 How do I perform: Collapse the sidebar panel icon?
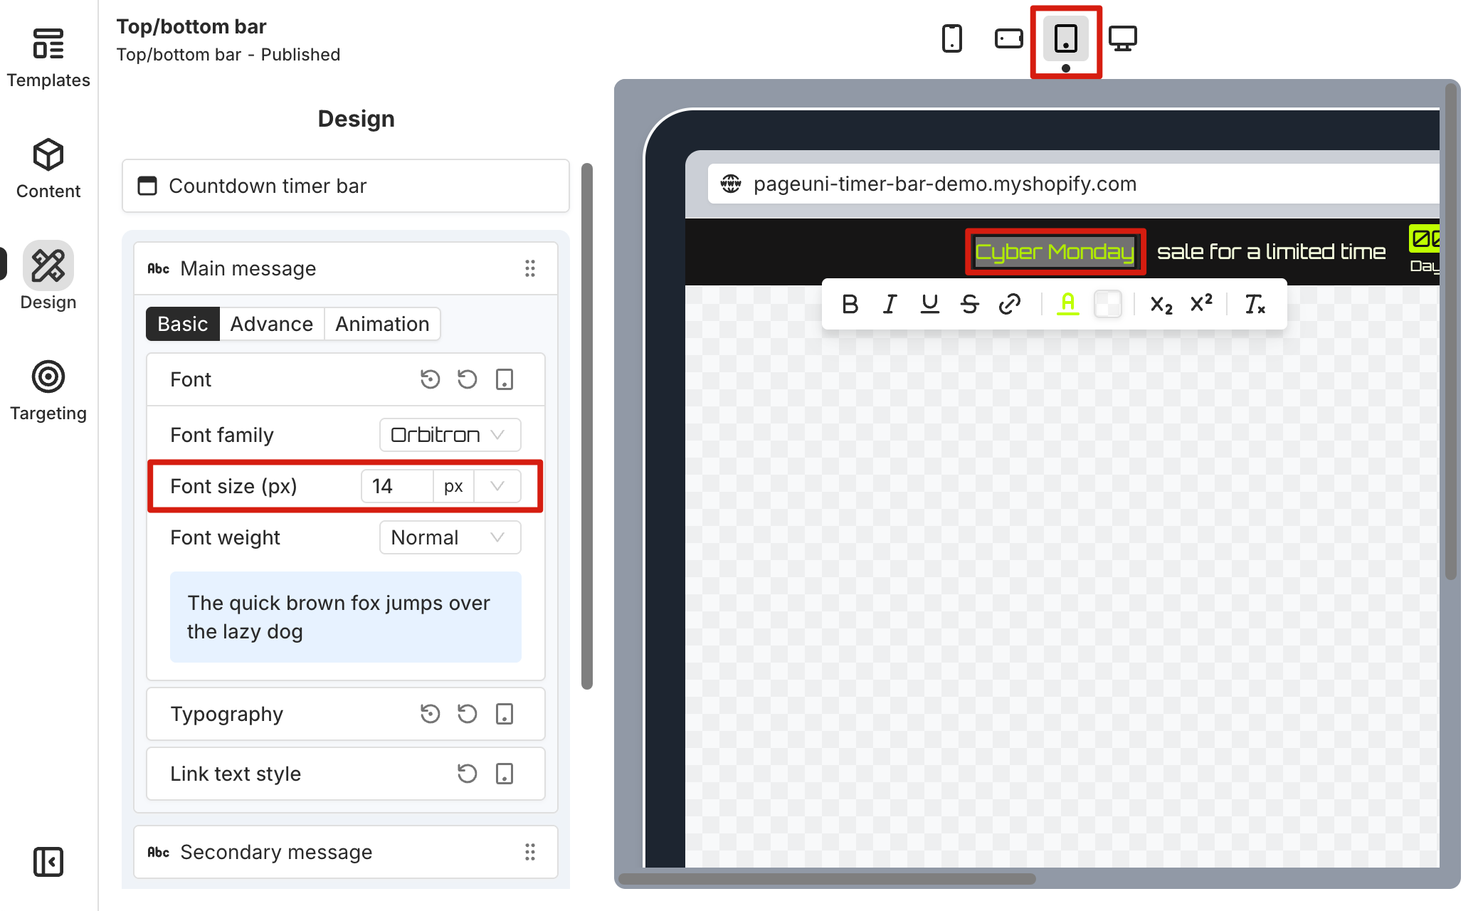[x=48, y=862]
